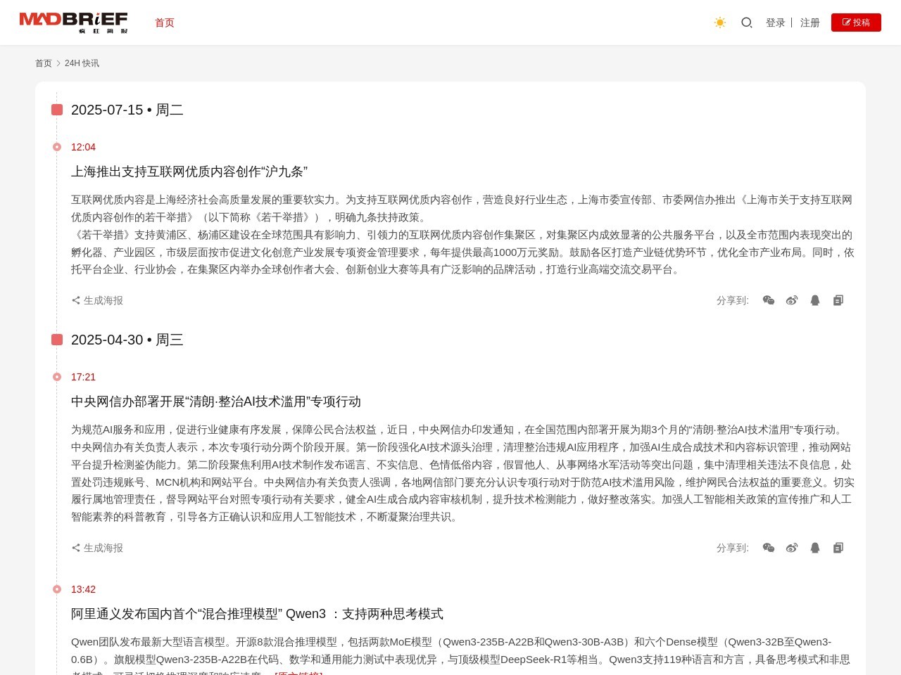Click 生成海报 under the AI crackdown article
Screen dimensions: 901x675
pos(97,548)
